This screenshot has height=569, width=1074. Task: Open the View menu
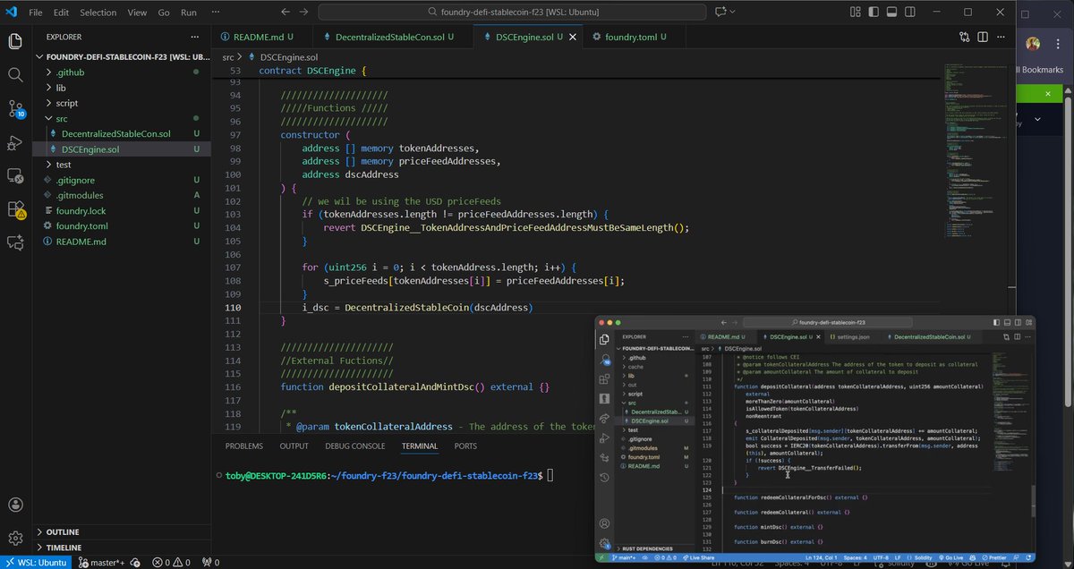(x=137, y=13)
